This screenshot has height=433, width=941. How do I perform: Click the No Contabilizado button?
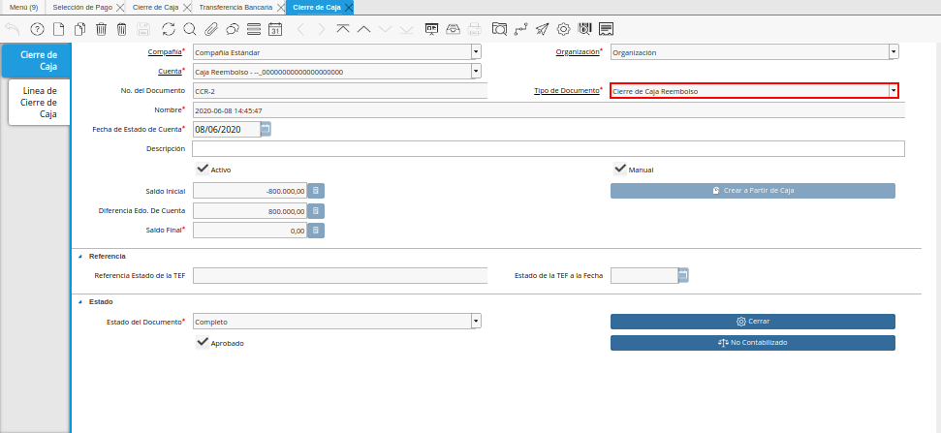(x=752, y=343)
